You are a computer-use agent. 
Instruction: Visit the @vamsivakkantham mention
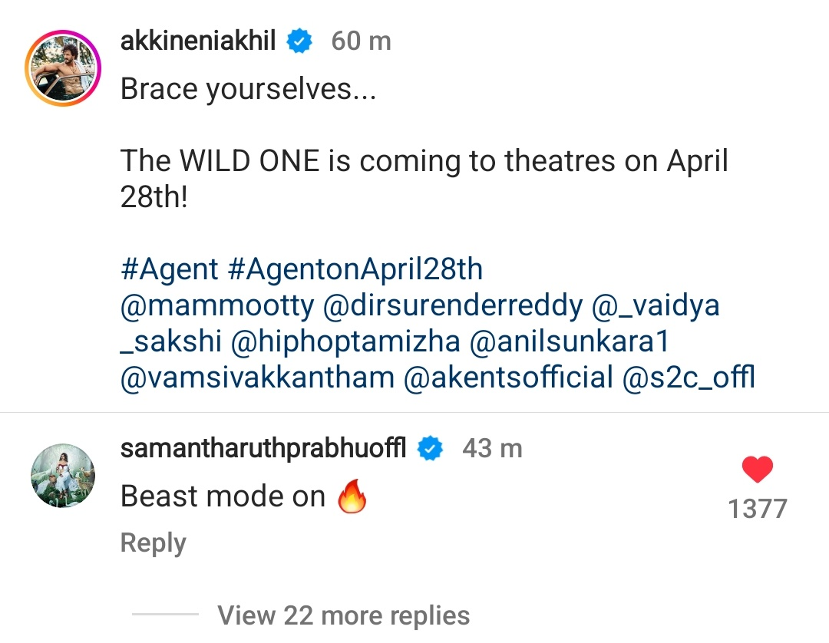tap(257, 378)
